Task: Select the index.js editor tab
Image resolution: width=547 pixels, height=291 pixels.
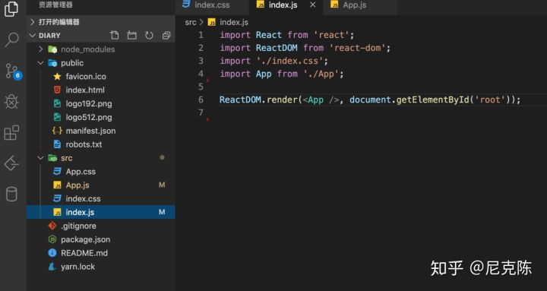Action: click(x=283, y=5)
